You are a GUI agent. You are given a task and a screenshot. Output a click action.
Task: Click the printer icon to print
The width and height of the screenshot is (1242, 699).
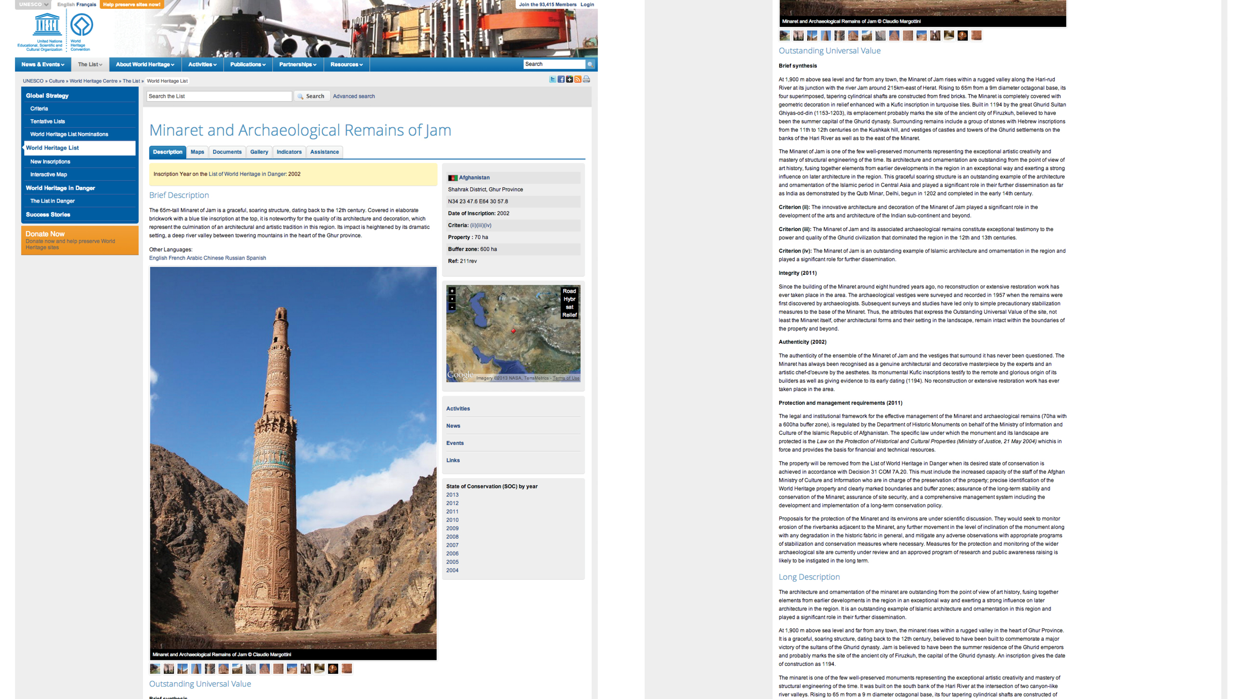[586, 80]
